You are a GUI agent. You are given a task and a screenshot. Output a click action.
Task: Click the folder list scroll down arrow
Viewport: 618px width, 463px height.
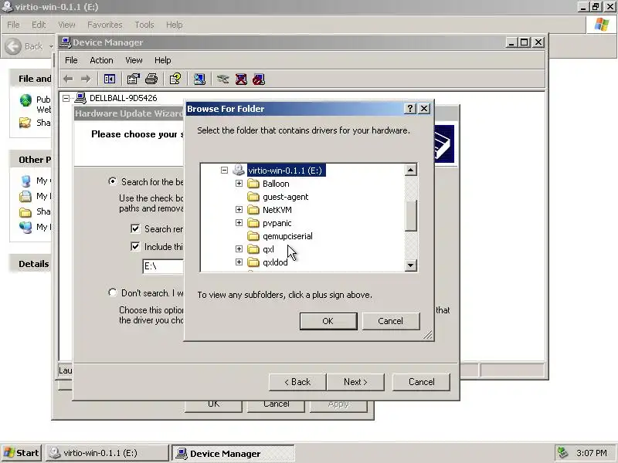[x=411, y=265]
